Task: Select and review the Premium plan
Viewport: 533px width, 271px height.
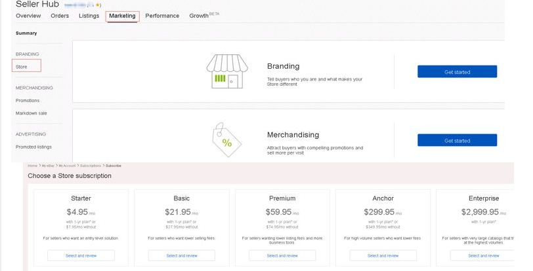Action: 282,256
